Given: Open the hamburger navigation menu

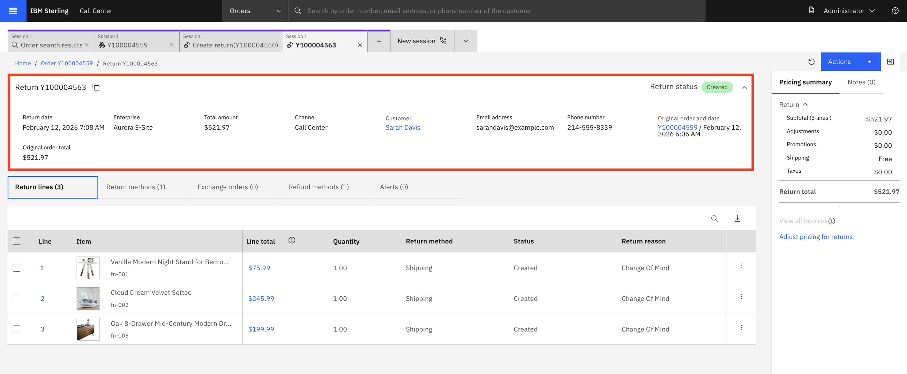Looking at the screenshot, I should coord(13,11).
